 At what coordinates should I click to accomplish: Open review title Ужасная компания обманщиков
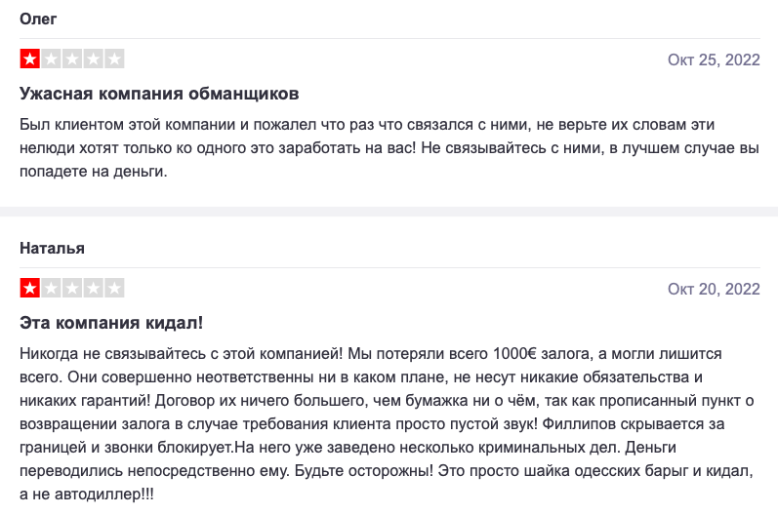(x=159, y=94)
